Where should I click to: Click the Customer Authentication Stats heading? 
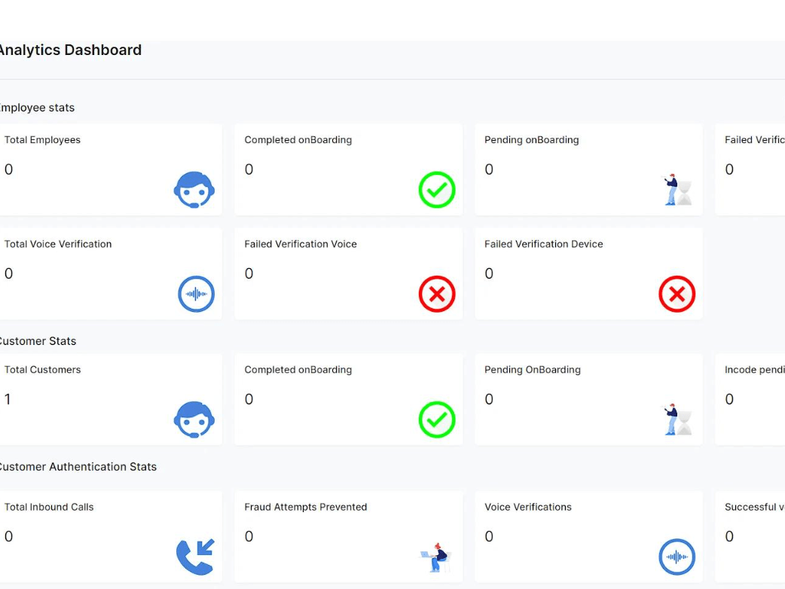point(78,466)
